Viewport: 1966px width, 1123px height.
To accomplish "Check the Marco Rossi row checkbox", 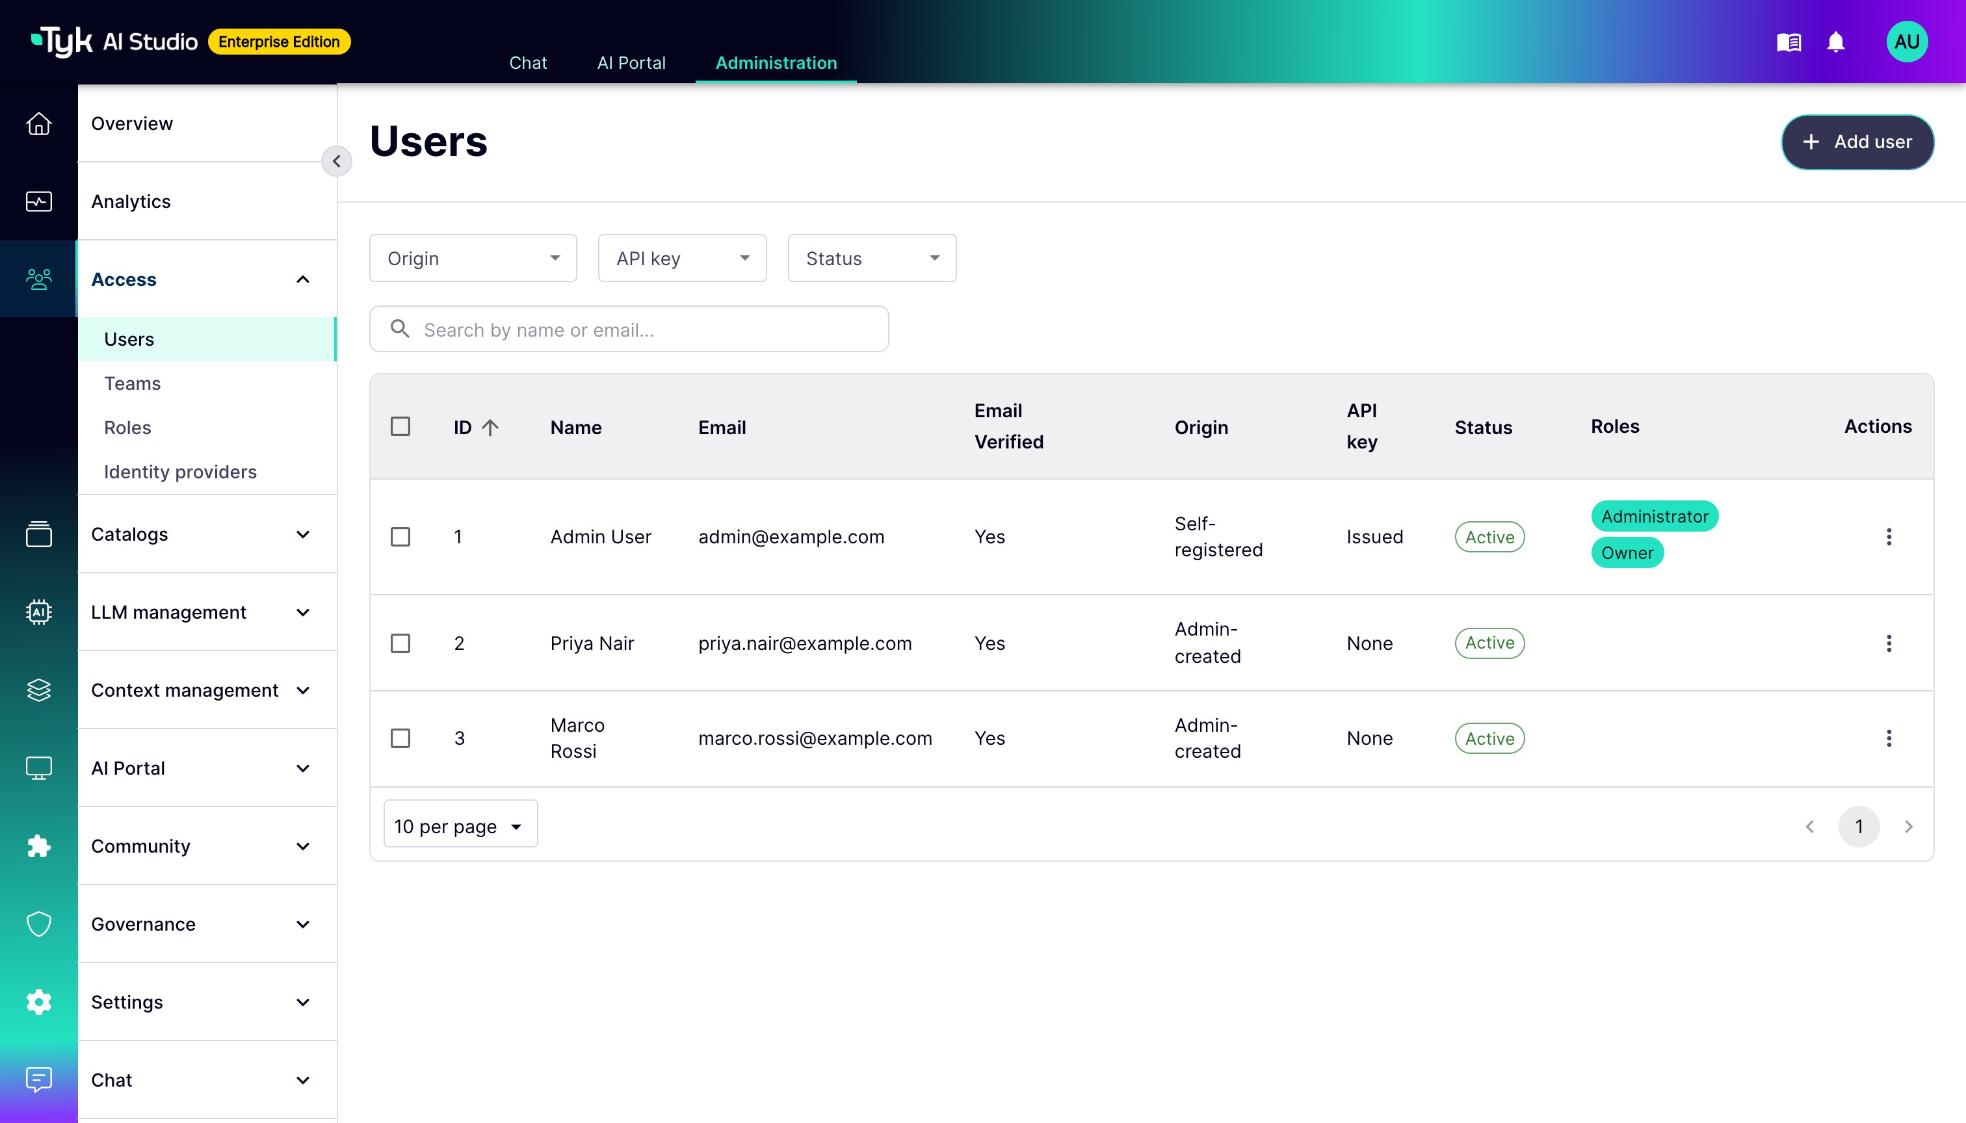I will pyautogui.click(x=400, y=738).
